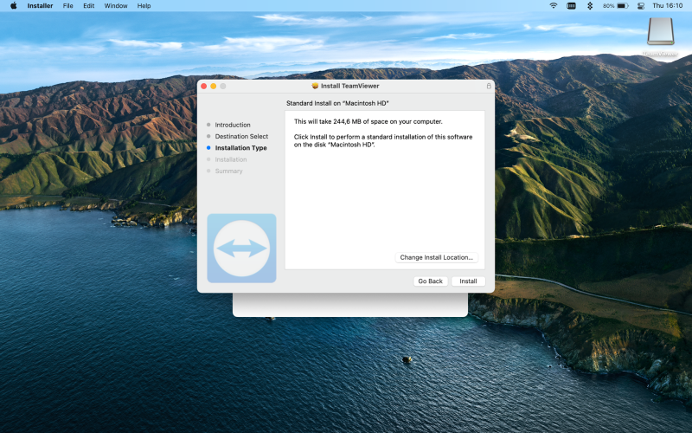Viewport: 692px width, 433px height.
Task: Click the Destination Select step
Action: tap(241, 137)
